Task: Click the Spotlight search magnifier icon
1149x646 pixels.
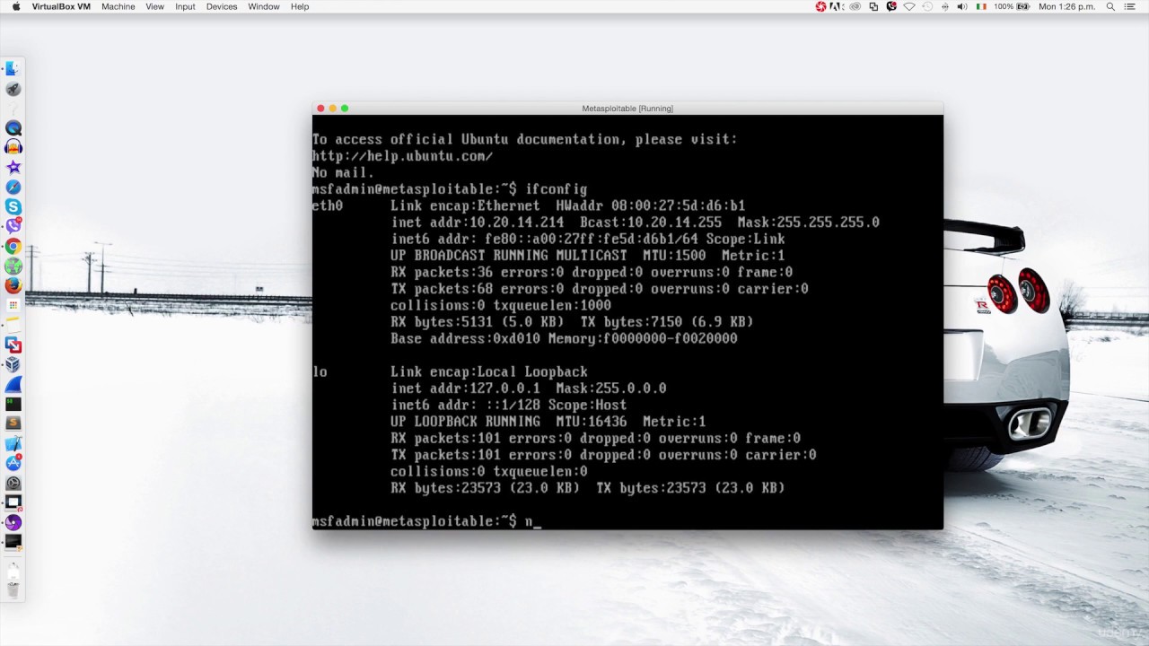Action: click(x=1110, y=6)
